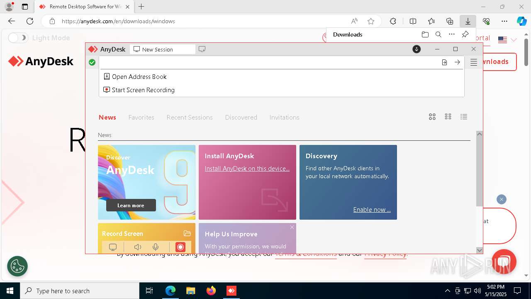Click the red record button in Record Screen

[180, 247]
